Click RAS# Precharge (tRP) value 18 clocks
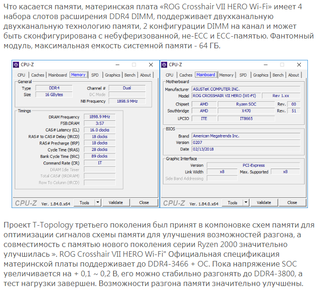This screenshot has width=319, height=293. (x=100, y=143)
